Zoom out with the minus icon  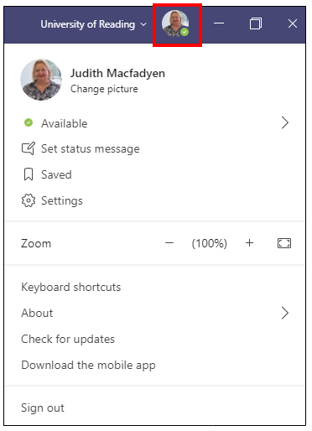[169, 243]
